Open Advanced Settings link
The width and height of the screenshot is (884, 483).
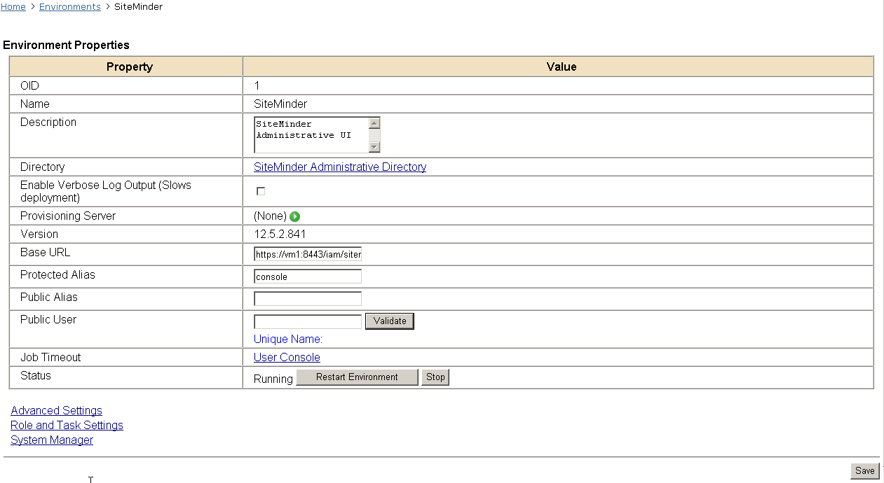pyautogui.click(x=56, y=410)
